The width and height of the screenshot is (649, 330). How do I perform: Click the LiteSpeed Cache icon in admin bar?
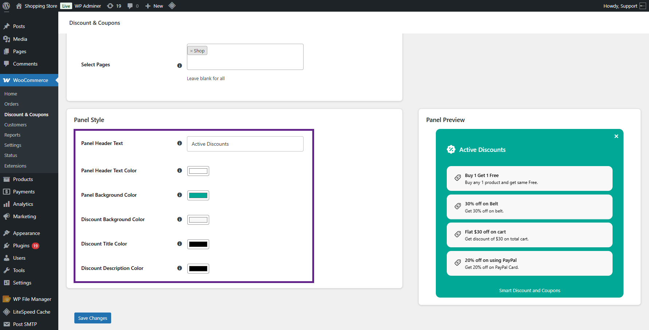point(172,5)
